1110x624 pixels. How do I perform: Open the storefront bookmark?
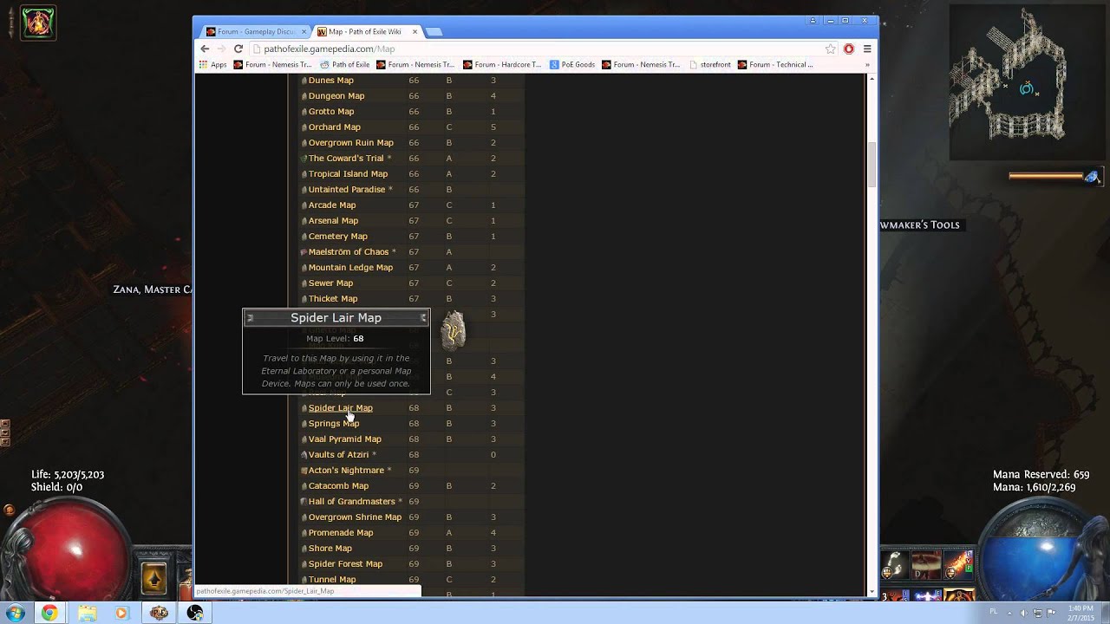[709, 64]
